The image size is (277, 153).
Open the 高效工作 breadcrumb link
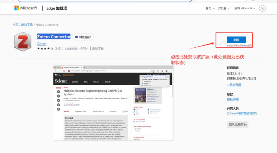coord(27,25)
